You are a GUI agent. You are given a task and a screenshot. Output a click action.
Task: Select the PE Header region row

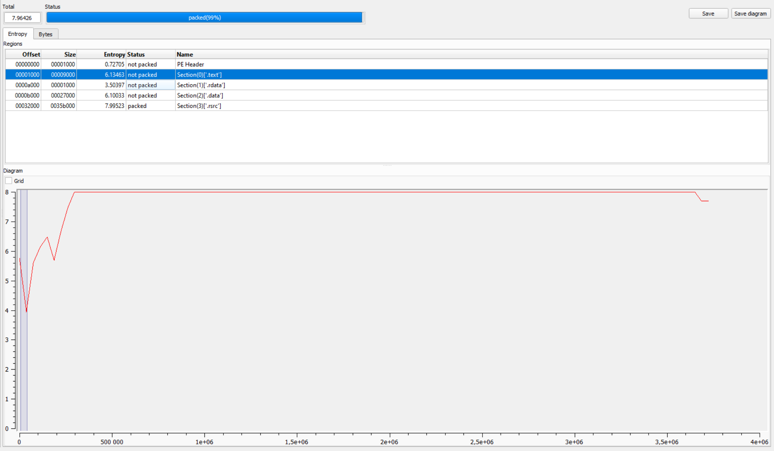pyautogui.click(x=190, y=64)
